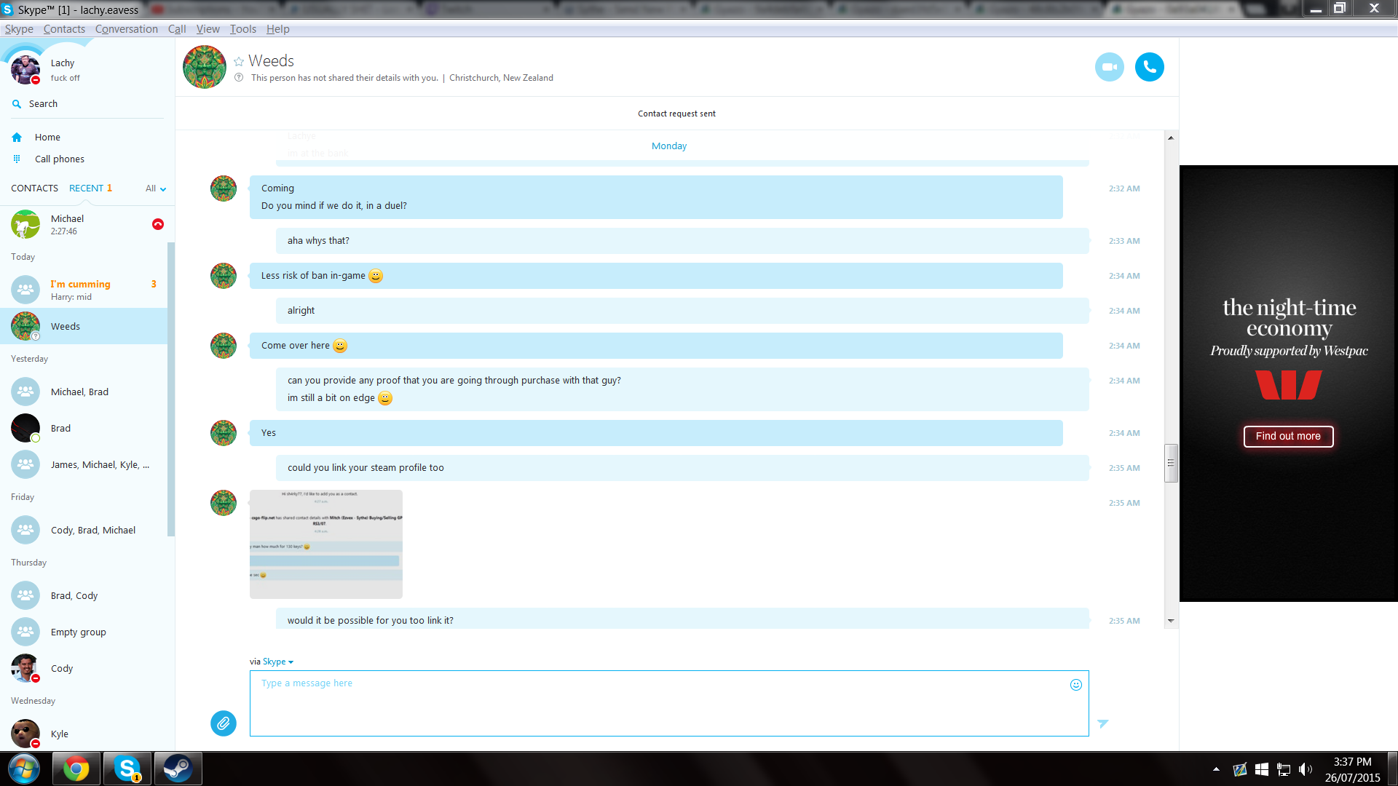
Task: Start a voice call with Weeds
Action: (1149, 67)
